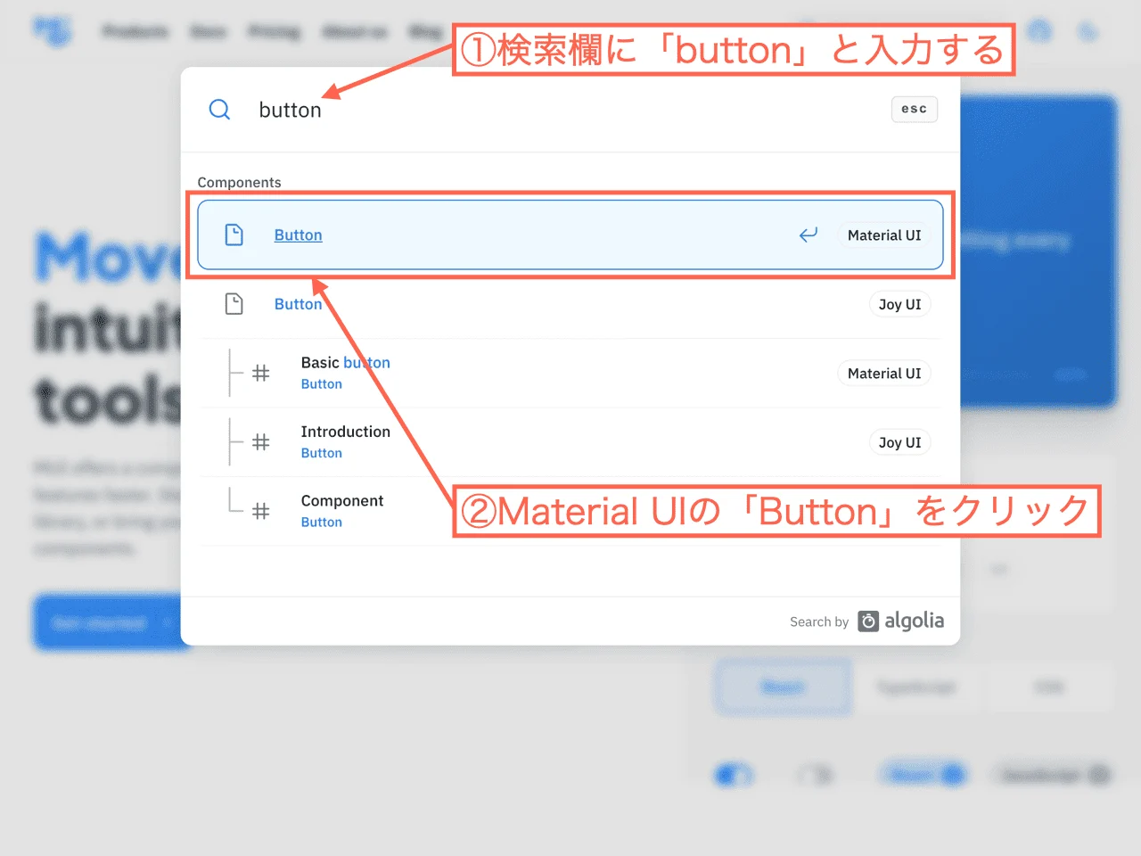Click the document icon beside the Material UI Button result
The image size is (1141, 856).
coord(234,234)
